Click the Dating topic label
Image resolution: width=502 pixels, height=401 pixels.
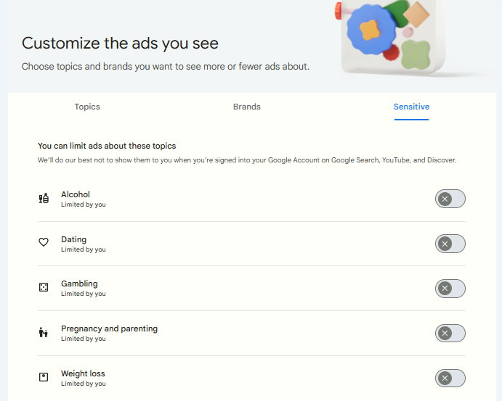point(73,239)
